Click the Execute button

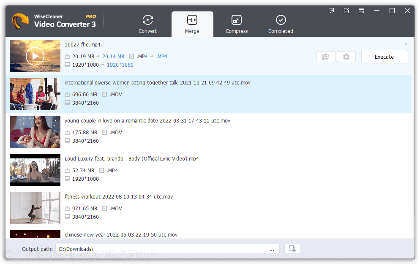click(385, 57)
